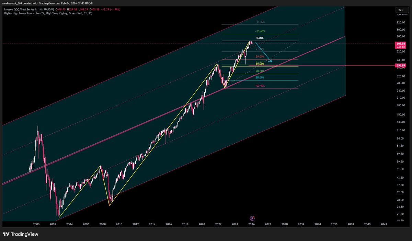Click the 520.00 price axis label

(401, 51)
